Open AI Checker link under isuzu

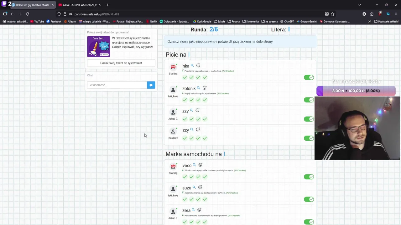[x=232, y=193]
